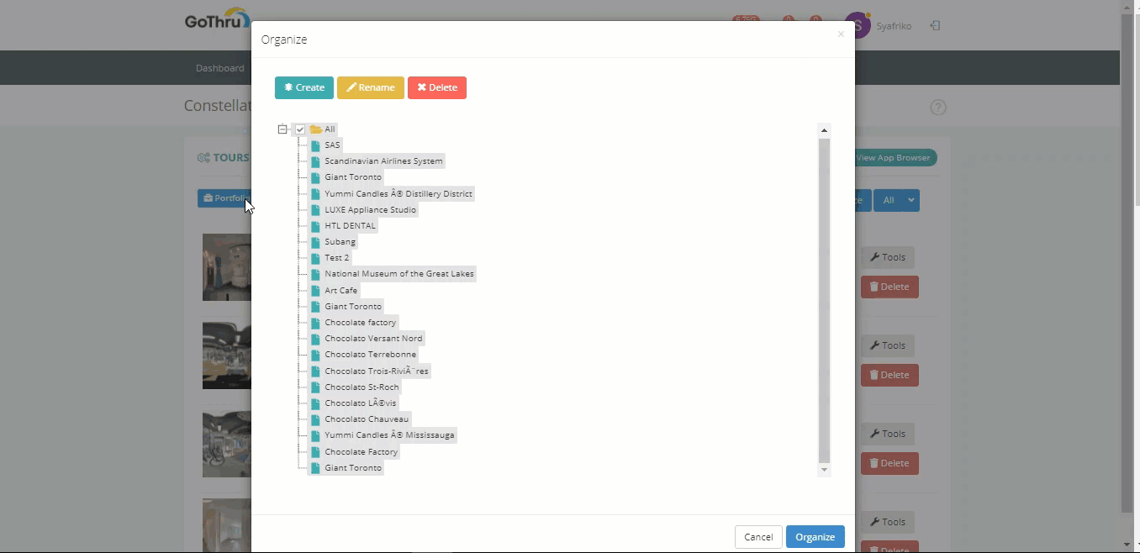This screenshot has height=553, width=1140.
Task: Select Chocolato Chauveau tree item
Action: [367, 419]
